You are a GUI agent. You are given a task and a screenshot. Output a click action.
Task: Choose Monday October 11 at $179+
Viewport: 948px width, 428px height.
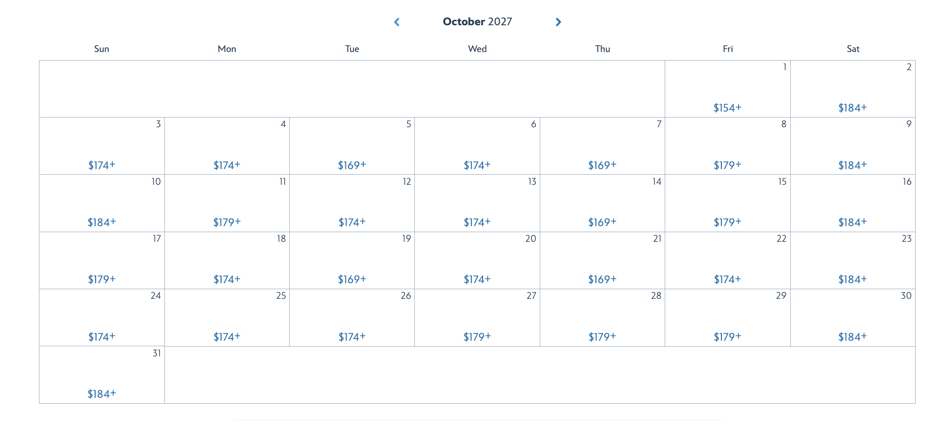coord(227,222)
